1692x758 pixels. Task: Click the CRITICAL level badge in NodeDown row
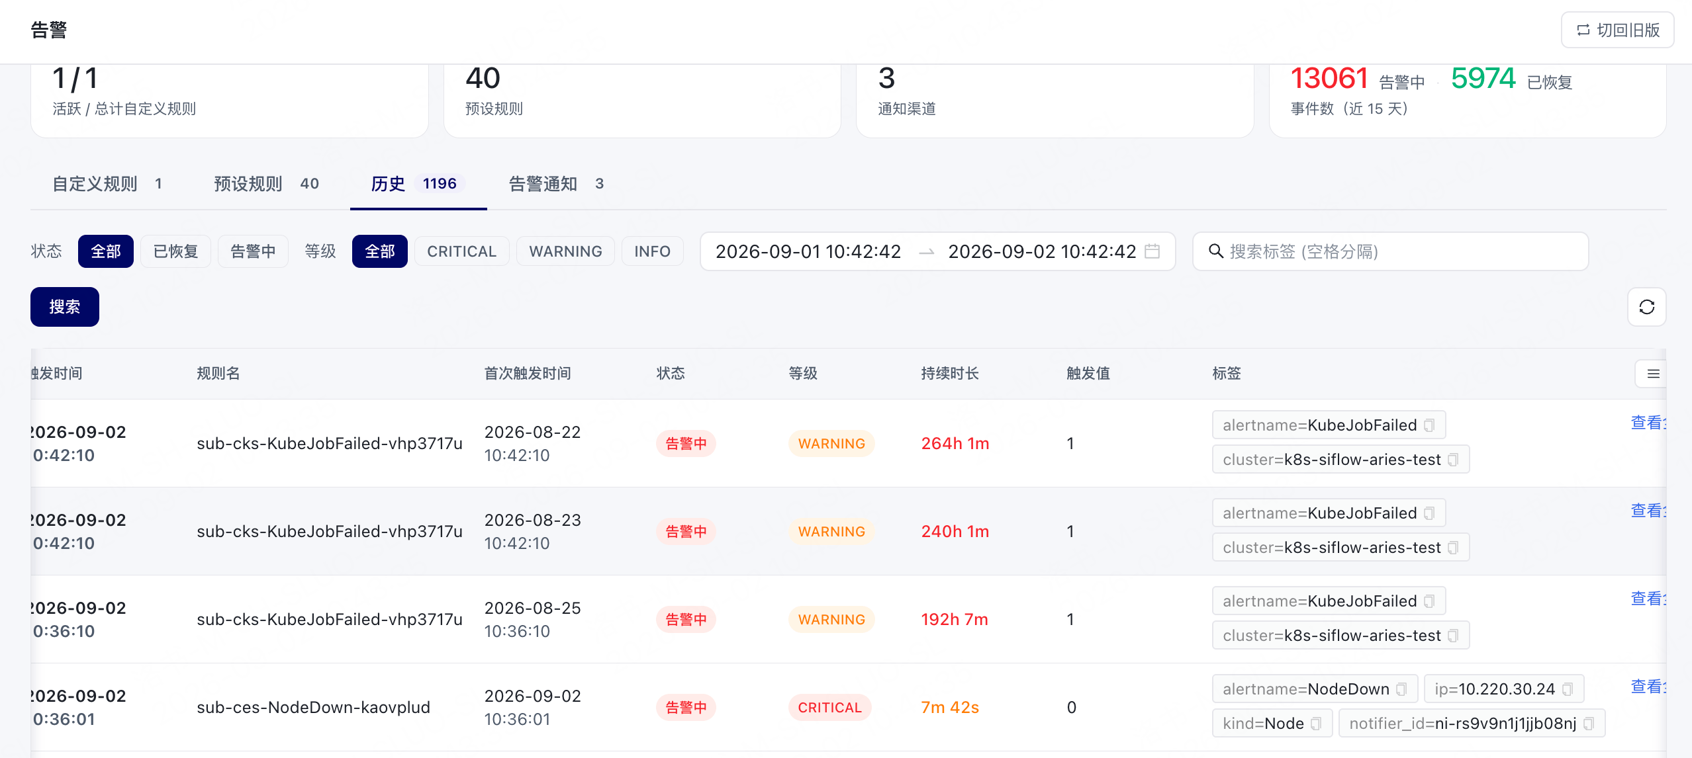pos(830,707)
